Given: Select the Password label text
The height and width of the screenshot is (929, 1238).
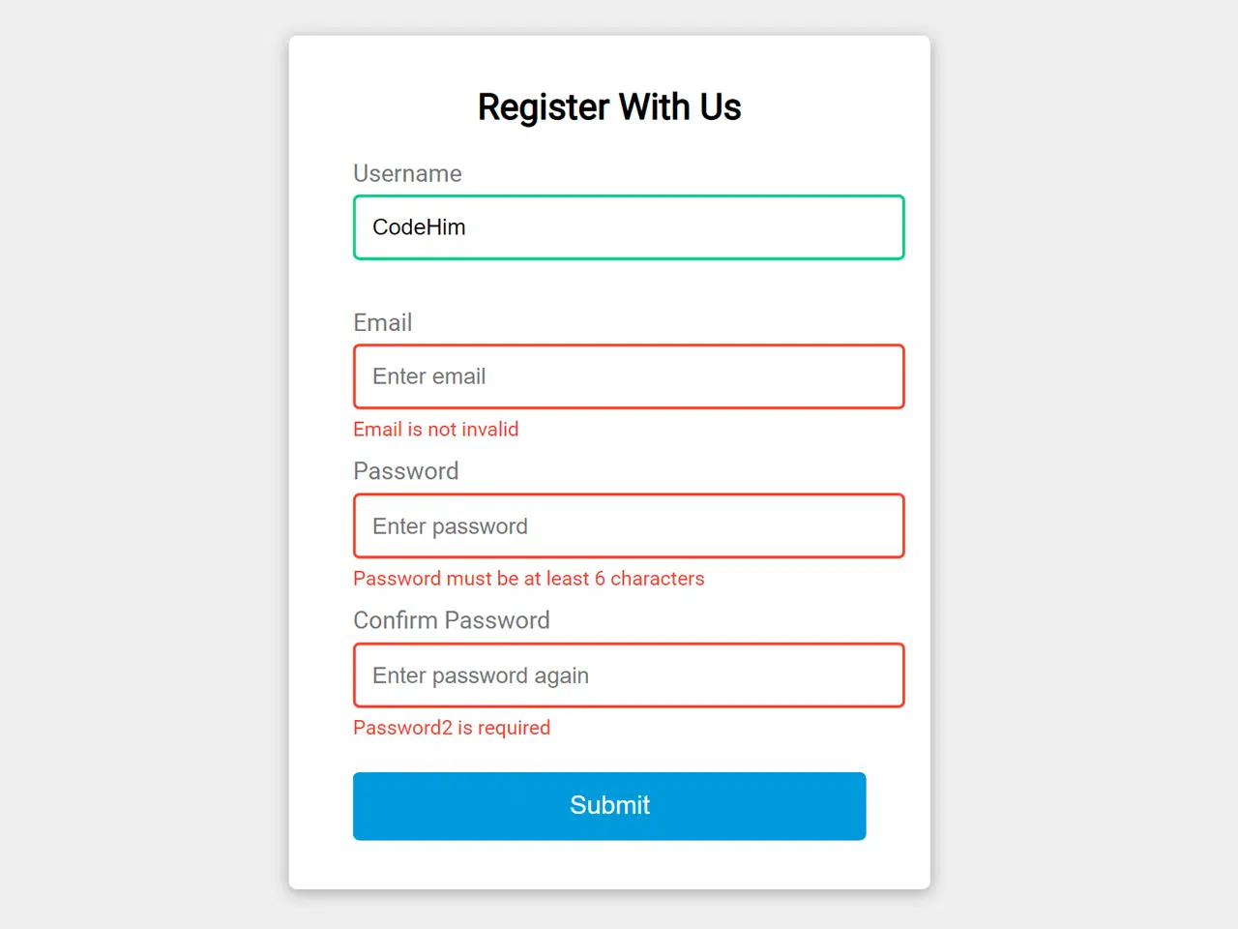Looking at the screenshot, I should coord(405,471).
